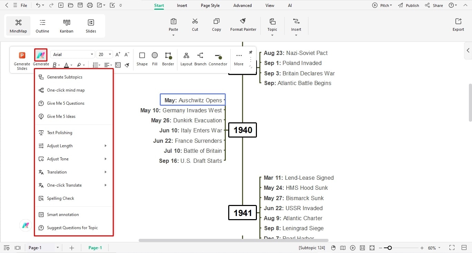Viewport: 472px width, 253px height.
Task: Click the Pitch button
Action: coord(382,6)
